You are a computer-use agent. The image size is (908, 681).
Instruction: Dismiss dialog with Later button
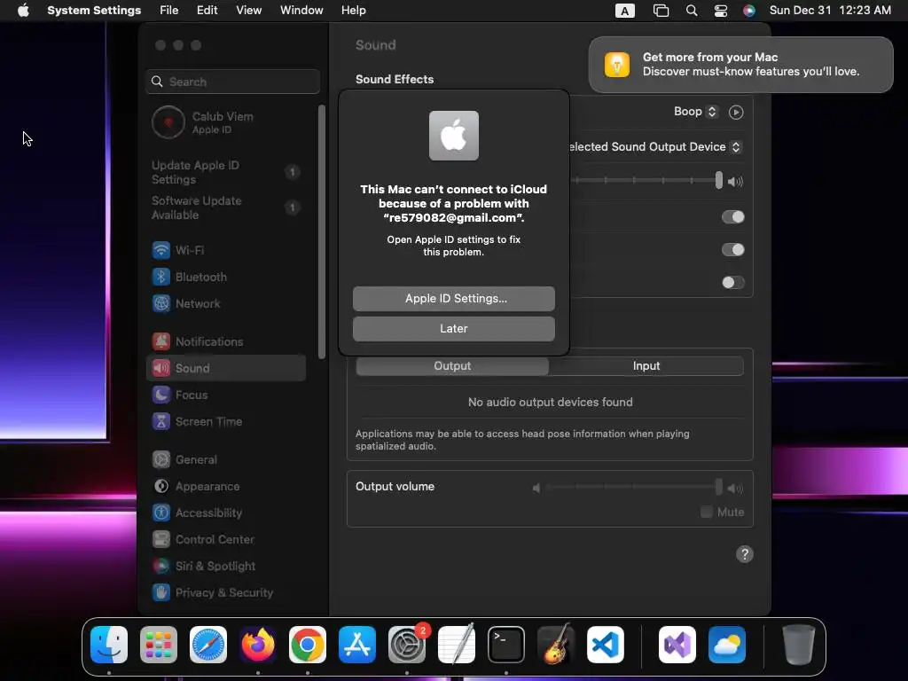tap(454, 329)
